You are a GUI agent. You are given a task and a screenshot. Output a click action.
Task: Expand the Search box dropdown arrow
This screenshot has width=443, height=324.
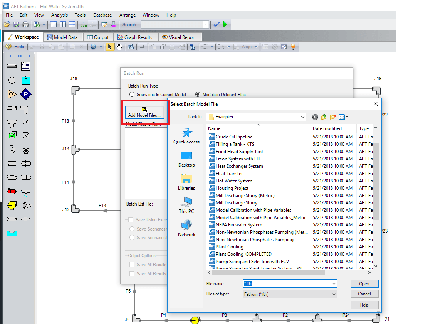coord(206,25)
